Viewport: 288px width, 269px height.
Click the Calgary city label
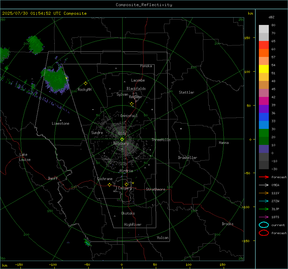point(125,188)
